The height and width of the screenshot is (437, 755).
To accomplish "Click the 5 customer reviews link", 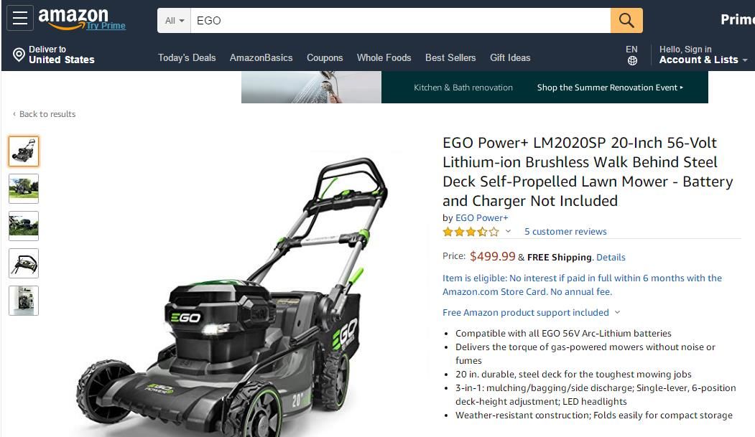I will point(565,232).
